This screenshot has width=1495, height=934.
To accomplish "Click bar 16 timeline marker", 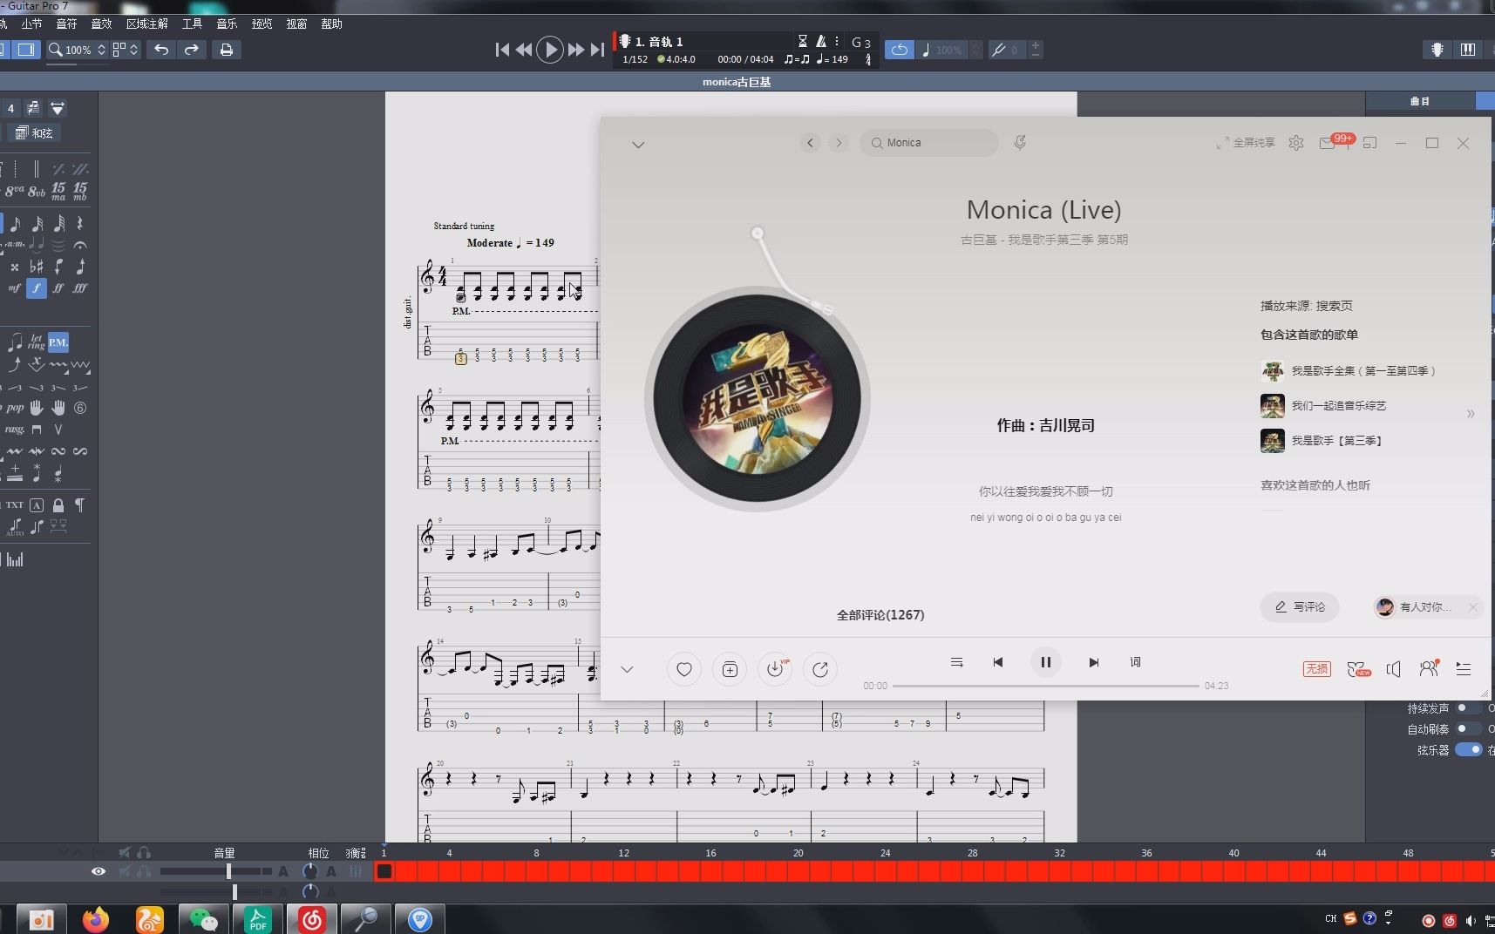I will click(710, 853).
